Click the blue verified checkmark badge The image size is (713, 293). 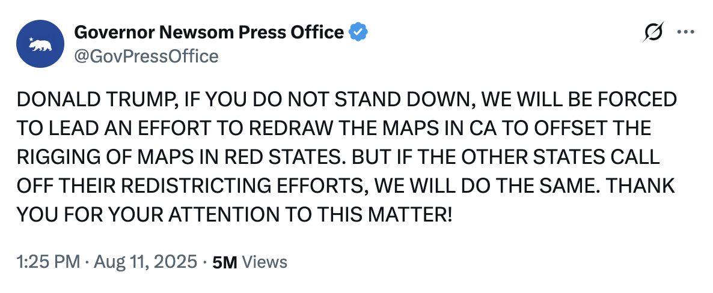pos(360,32)
